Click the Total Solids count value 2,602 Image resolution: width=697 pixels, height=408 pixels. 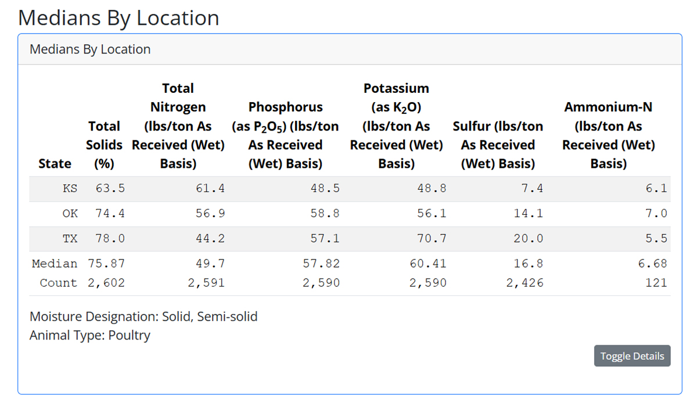106,283
